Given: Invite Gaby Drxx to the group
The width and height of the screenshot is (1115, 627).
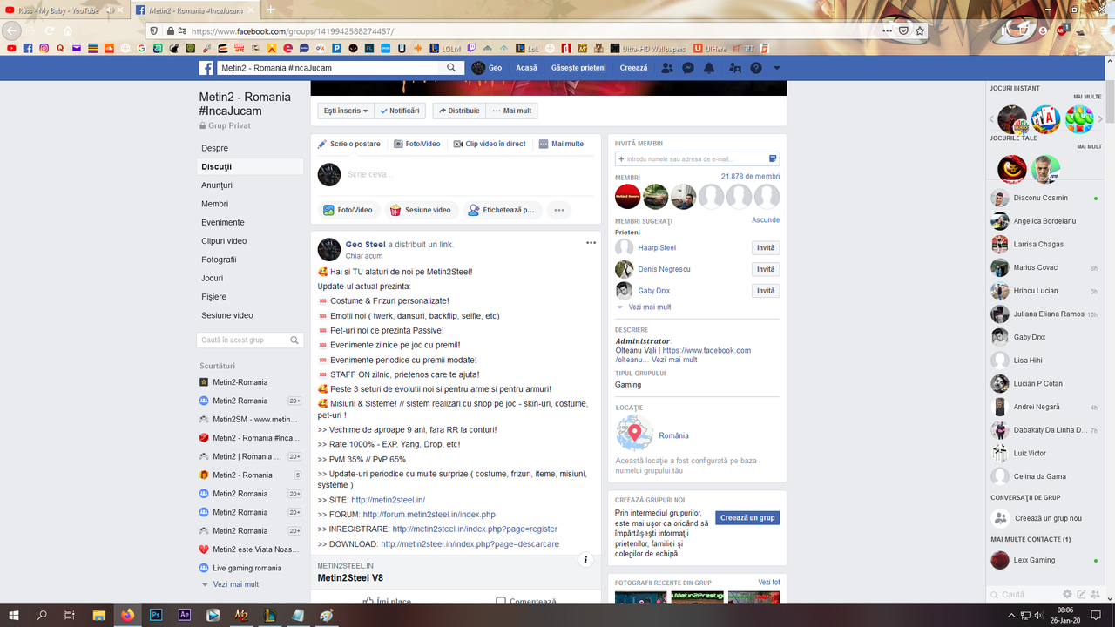Looking at the screenshot, I should coord(766,291).
